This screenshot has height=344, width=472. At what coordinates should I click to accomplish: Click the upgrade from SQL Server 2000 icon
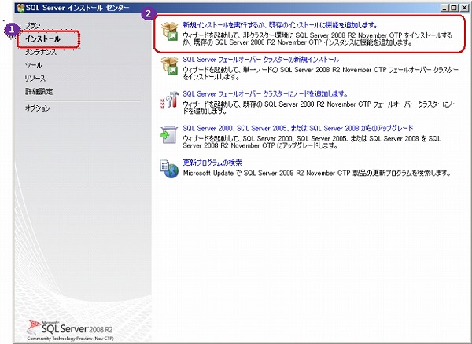coord(169,134)
